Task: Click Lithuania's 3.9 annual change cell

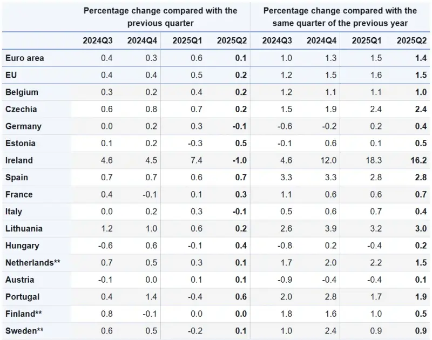Action: point(329,229)
